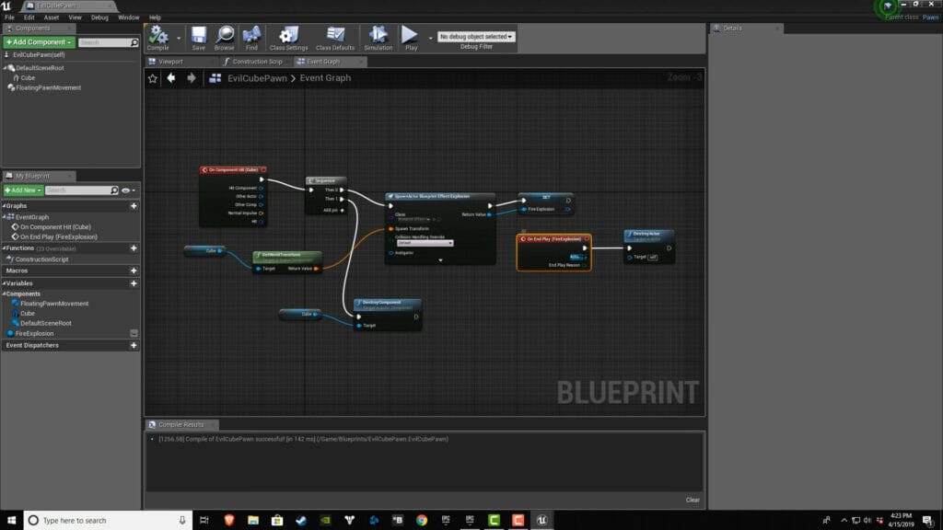Open Find with the magnifying glass icon

(252, 37)
